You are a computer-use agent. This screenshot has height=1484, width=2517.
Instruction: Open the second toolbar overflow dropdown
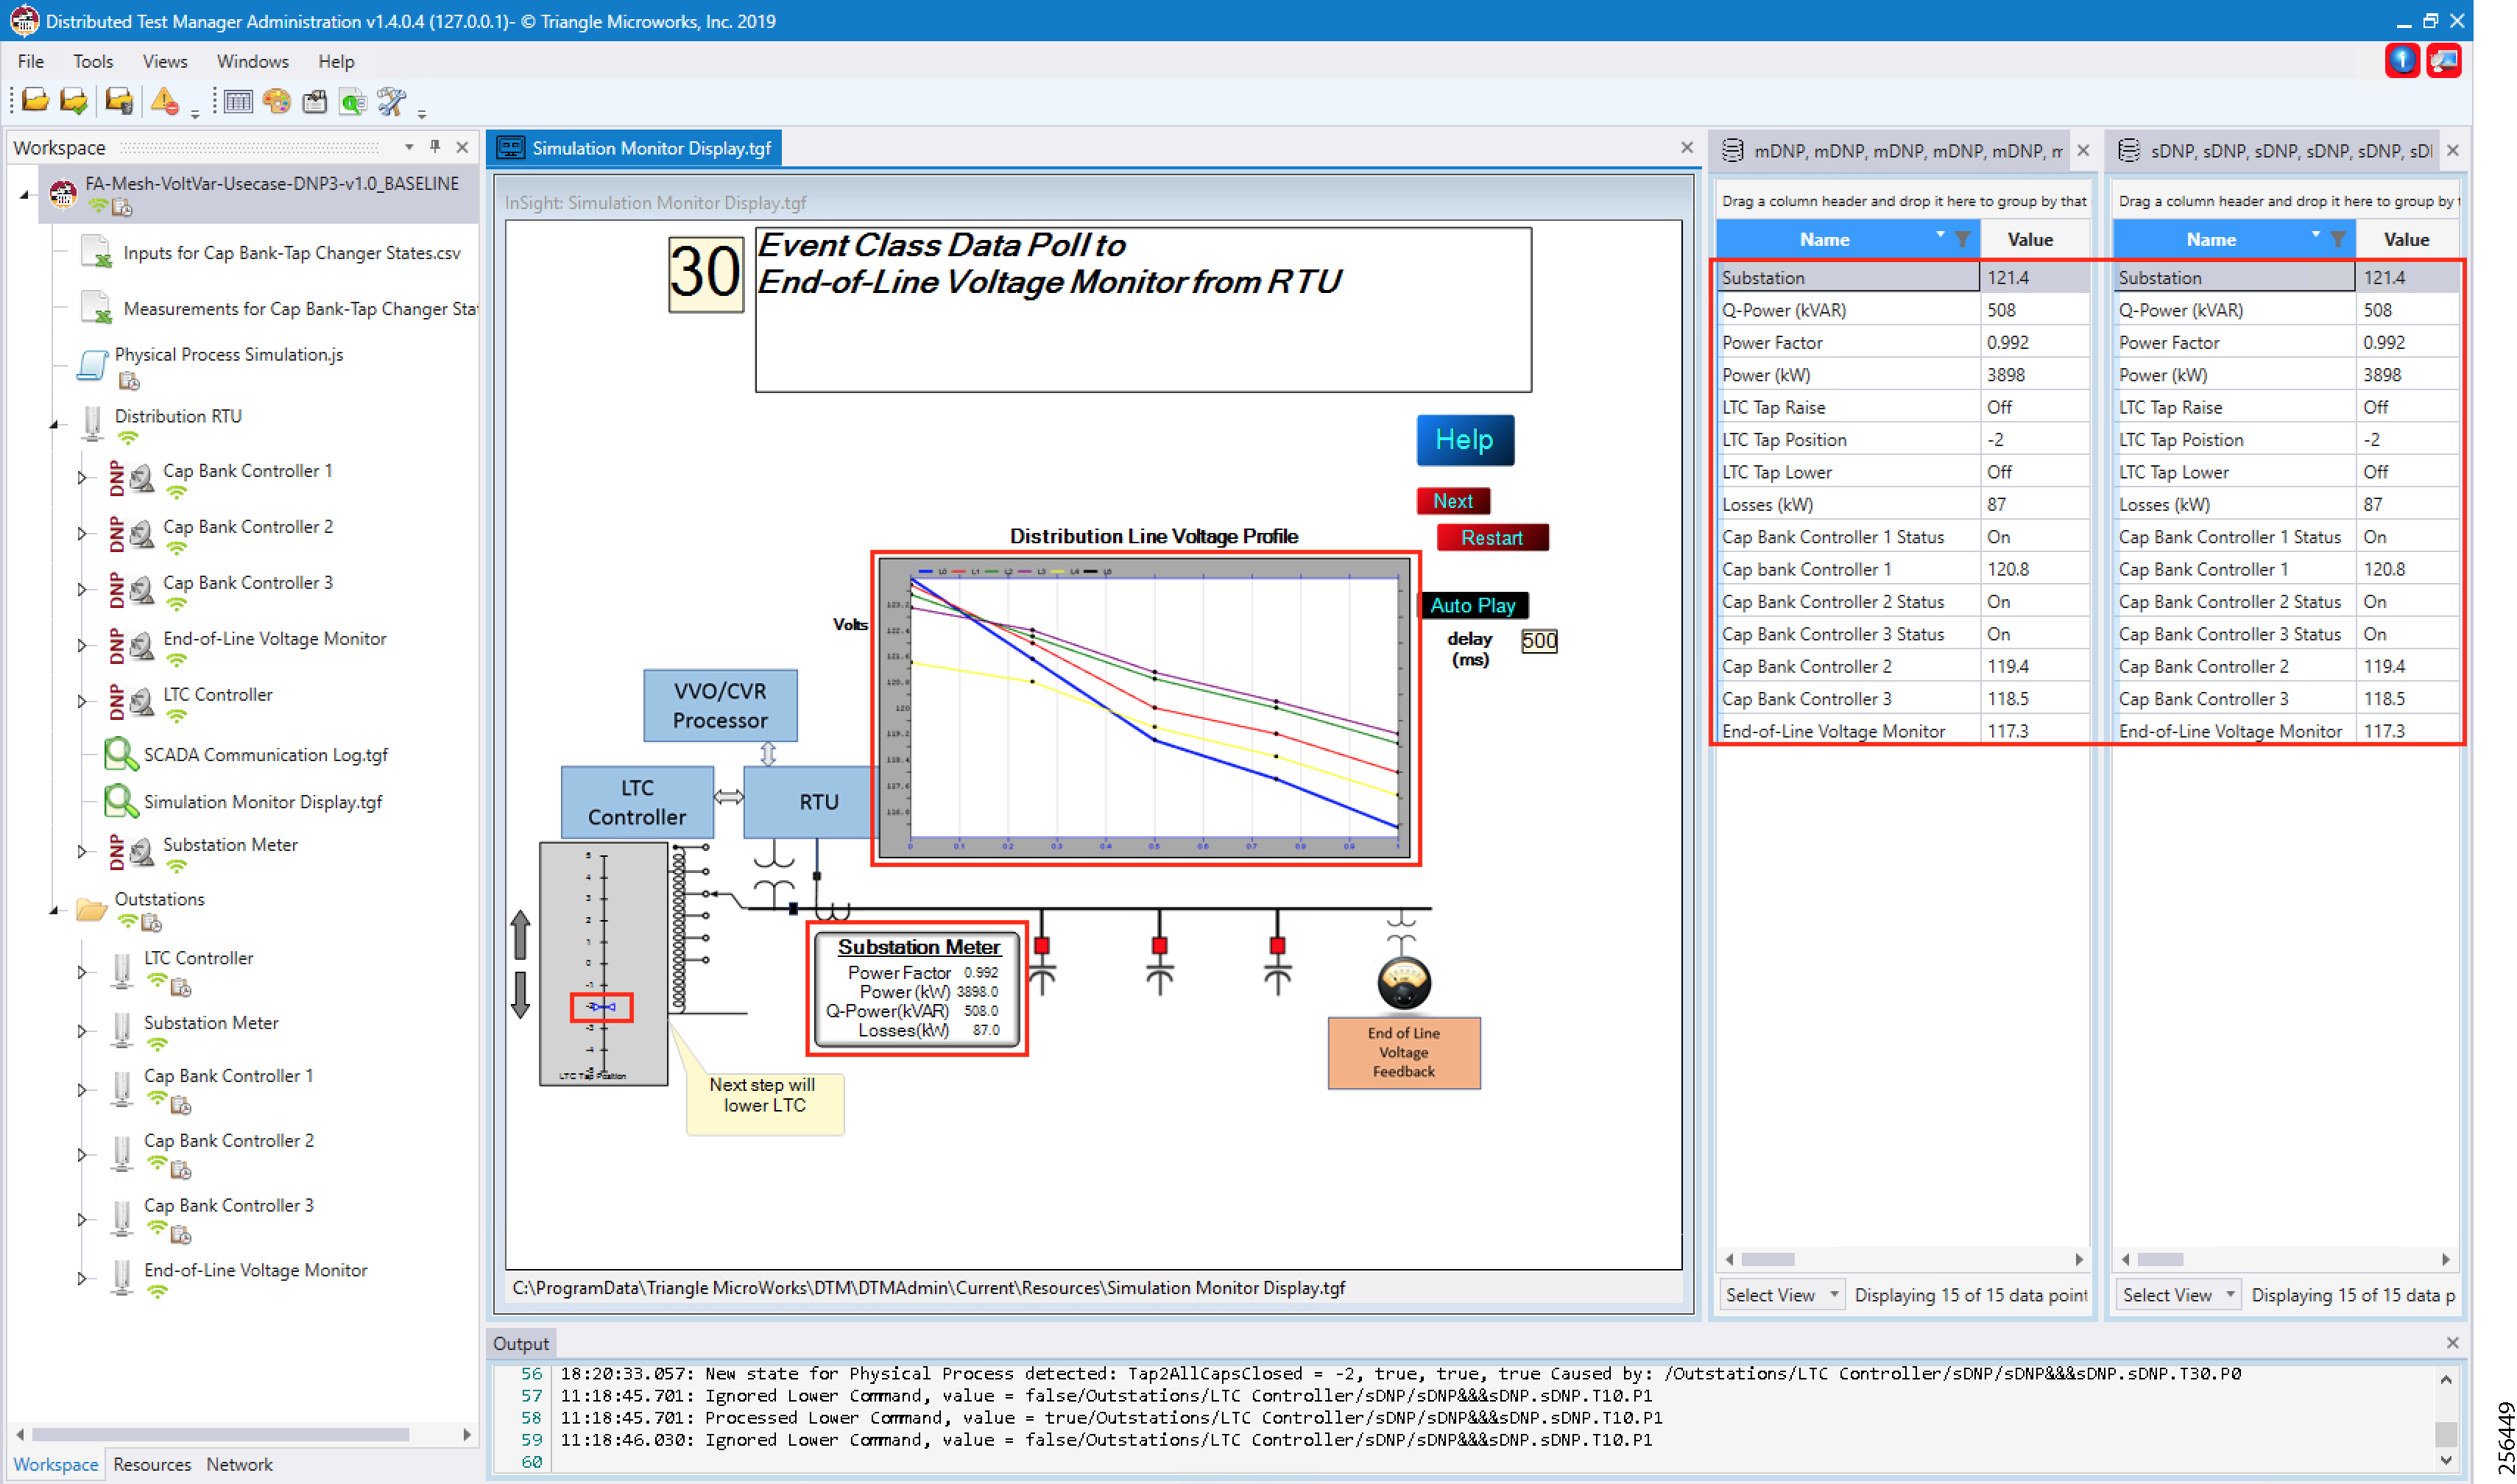tap(422, 114)
